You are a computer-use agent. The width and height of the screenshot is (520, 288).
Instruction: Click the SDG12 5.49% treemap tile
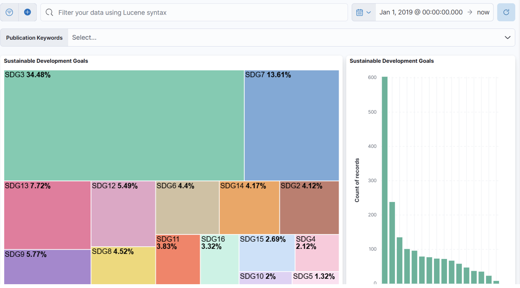(123, 214)
